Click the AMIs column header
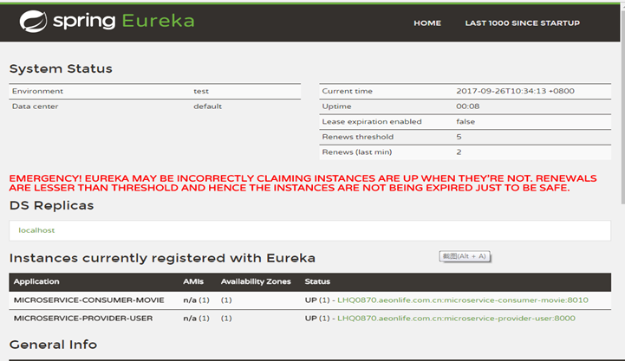The image size is (625, 361). tap(193, 281)
